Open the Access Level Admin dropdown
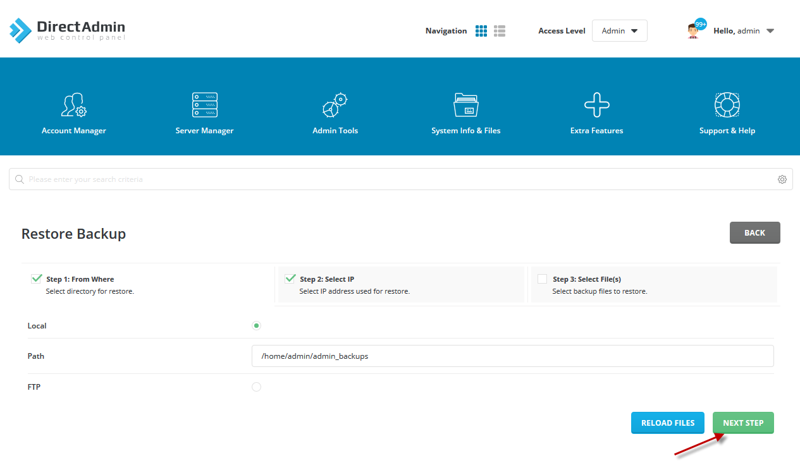Viewport: 800px width, 463px height. [619, 31]
